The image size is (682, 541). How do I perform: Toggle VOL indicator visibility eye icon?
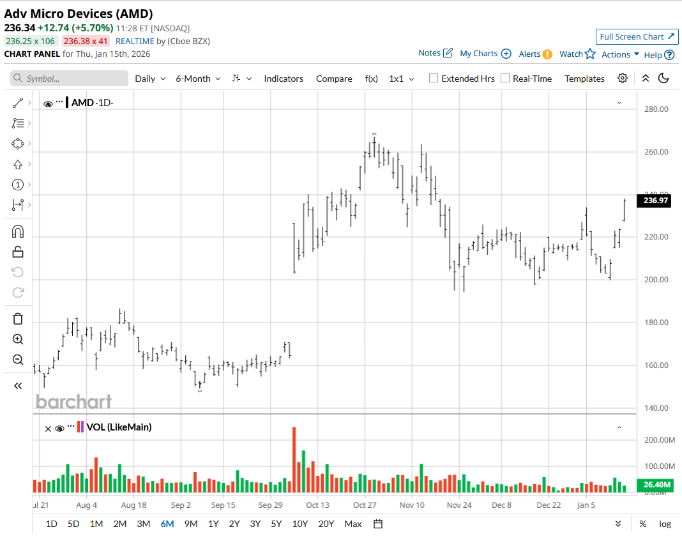60,429
